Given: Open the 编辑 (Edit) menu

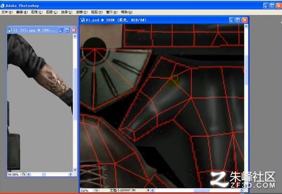Looking at the screenshot, I should (22, 12).
